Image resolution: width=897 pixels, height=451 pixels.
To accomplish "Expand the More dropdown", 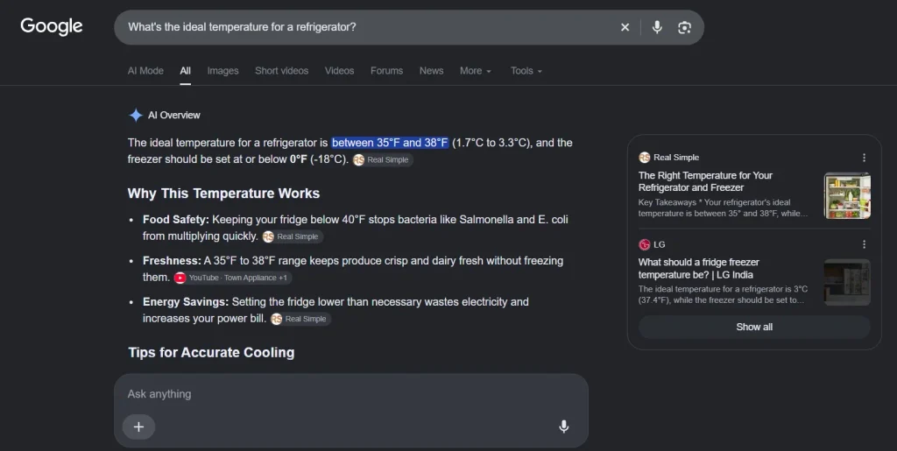I will click(476, 71).
